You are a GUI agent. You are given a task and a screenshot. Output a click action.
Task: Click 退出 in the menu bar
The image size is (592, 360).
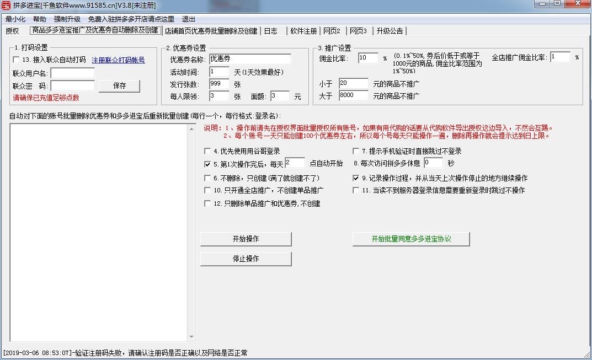(188, 19)
